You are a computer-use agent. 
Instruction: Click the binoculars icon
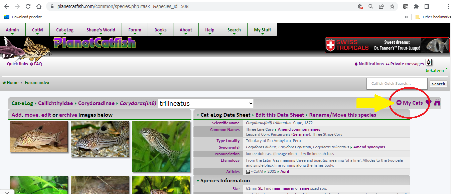point(437,103)
